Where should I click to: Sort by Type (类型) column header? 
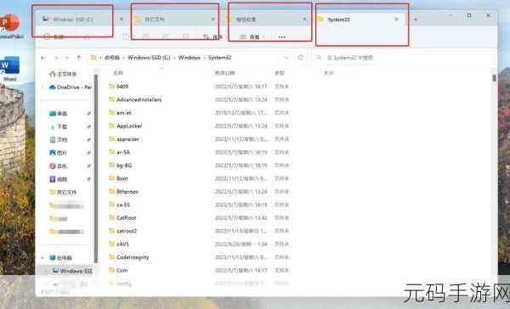click(279, 73)
